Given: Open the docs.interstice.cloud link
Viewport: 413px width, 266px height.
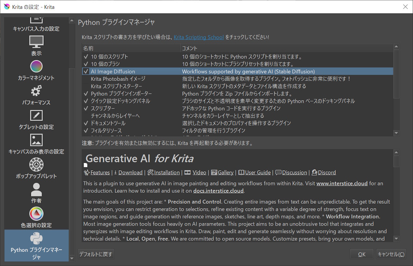Looking at the screenshot, I should click(218, 191).
